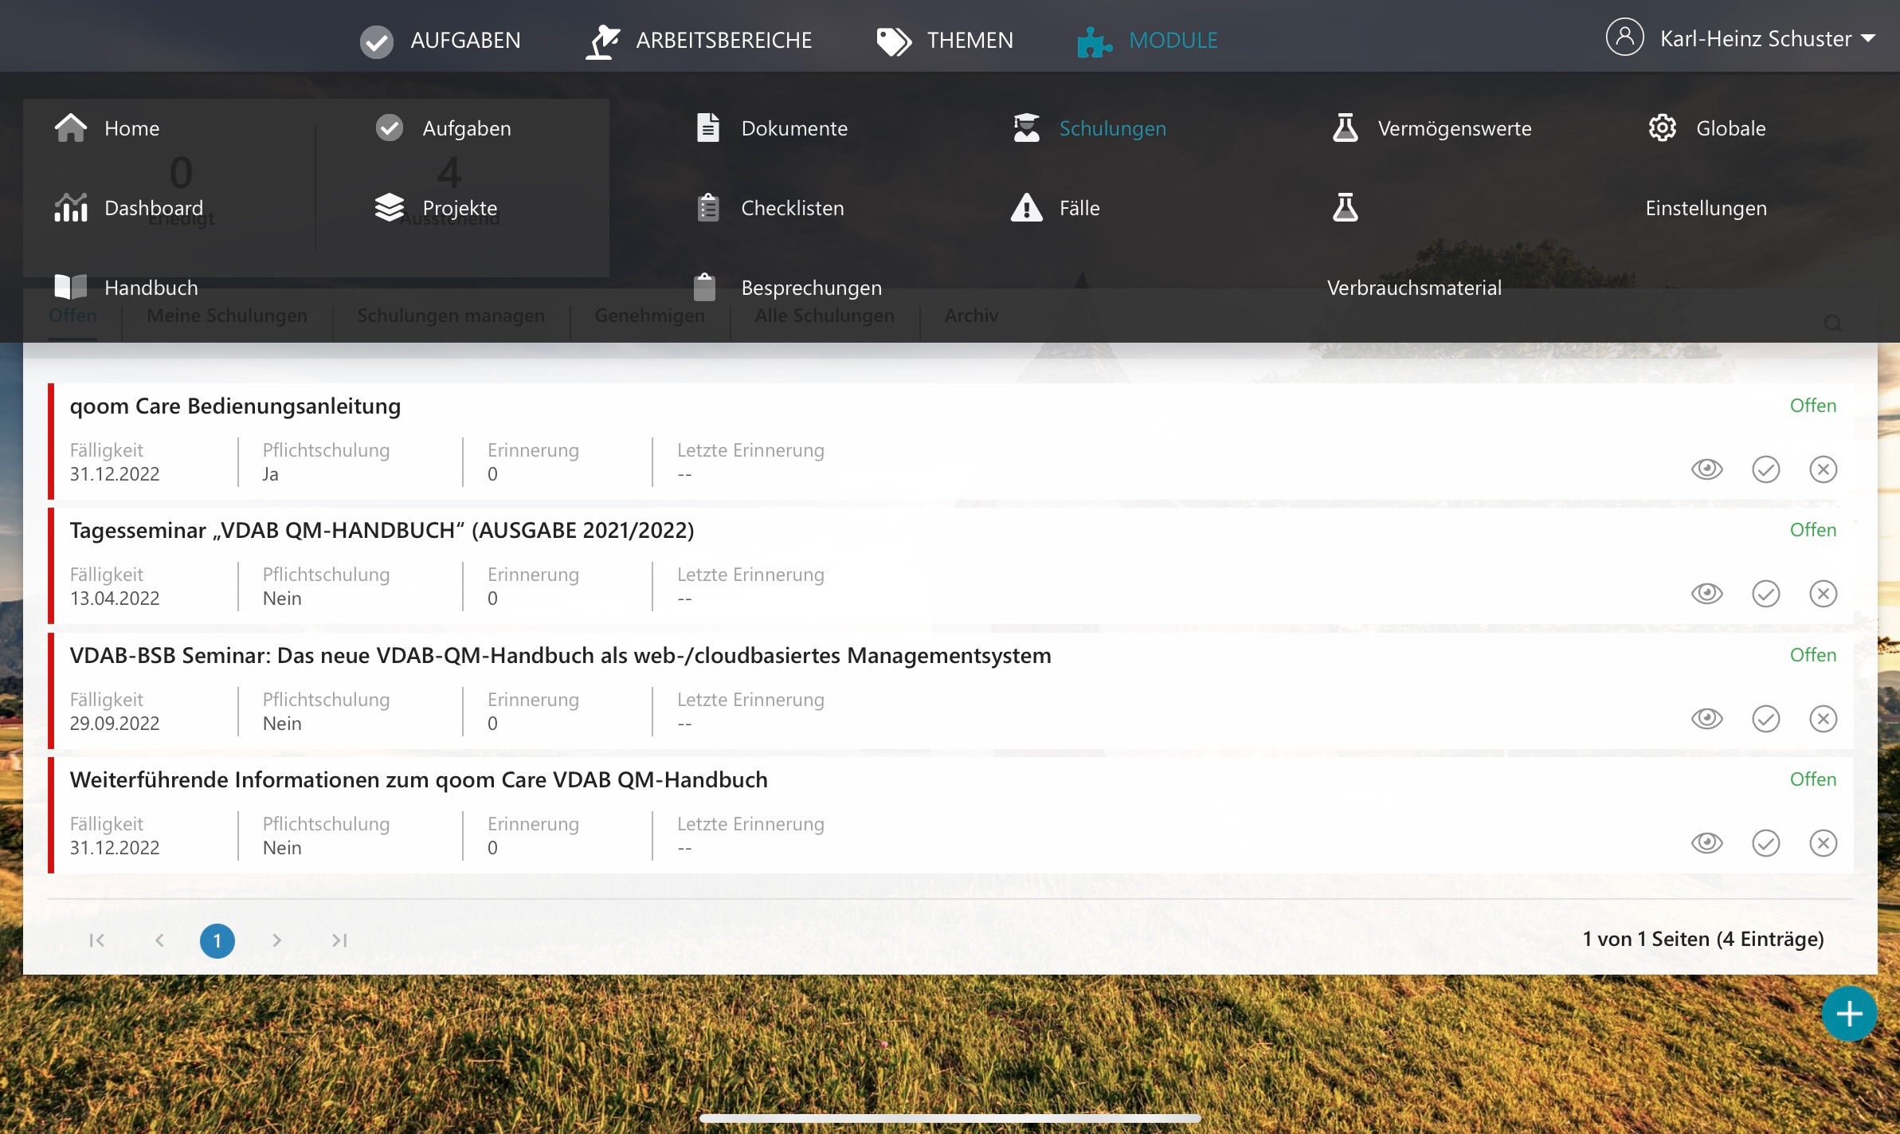Viewport: 1900px width, 1134px height.
Task: Open the Checklisten clipboard icon
Action: pos(707,208)
